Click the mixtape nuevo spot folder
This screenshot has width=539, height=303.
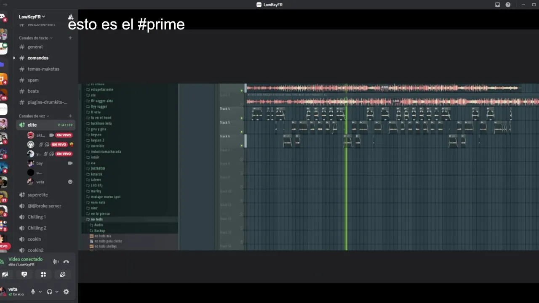(x=105, y=197)
